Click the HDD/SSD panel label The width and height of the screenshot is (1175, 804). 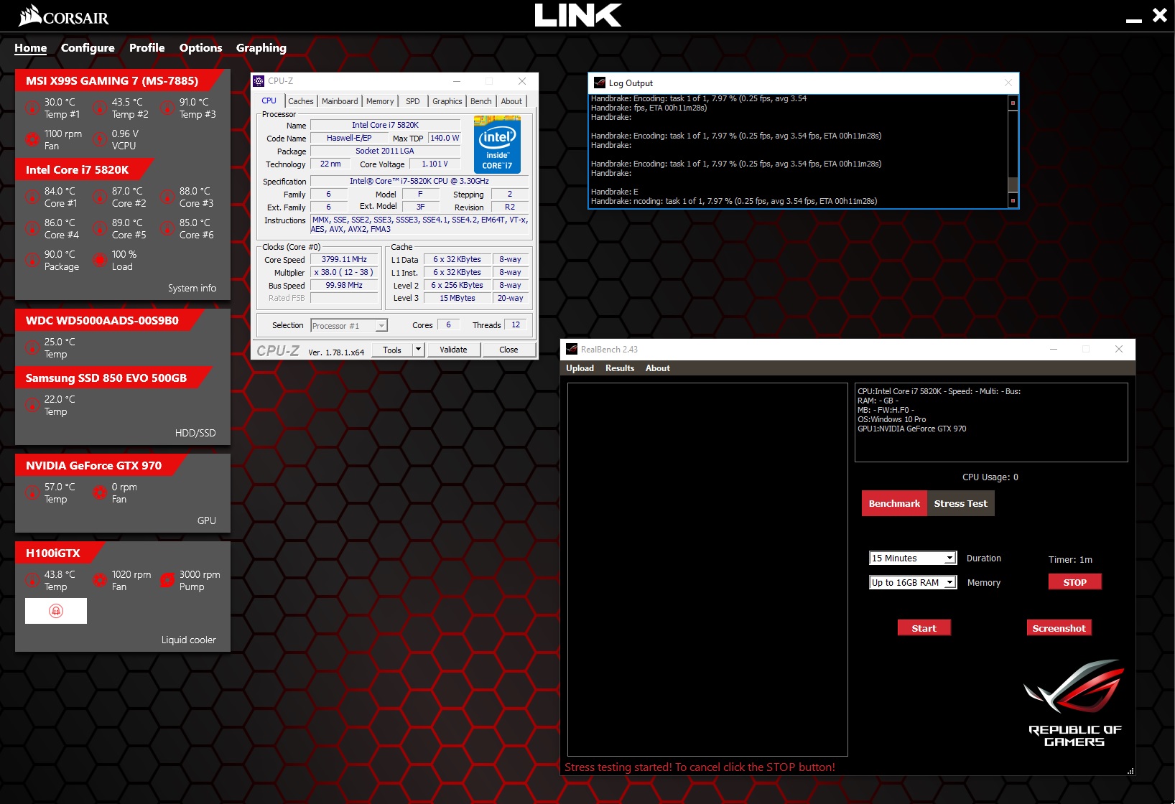coord(195,433)
